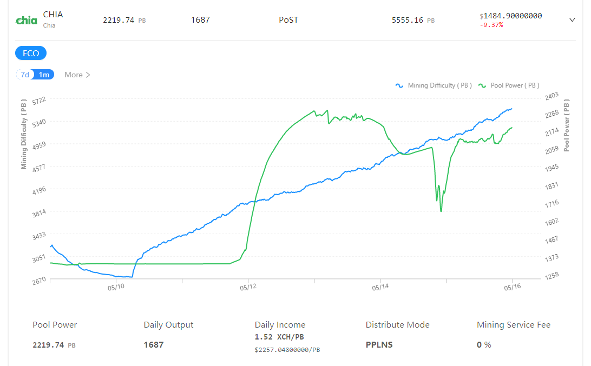Click the 05/14 date axis marker
This screenshot has height=366, width=591.
tap(380, 287)
